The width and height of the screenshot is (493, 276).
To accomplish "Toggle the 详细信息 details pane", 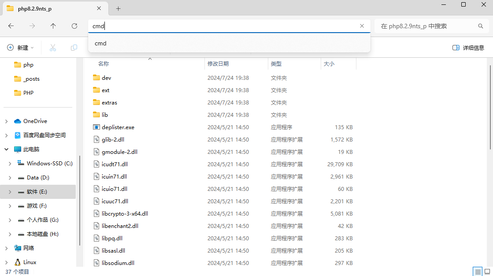I will click(x=468, y=48).
